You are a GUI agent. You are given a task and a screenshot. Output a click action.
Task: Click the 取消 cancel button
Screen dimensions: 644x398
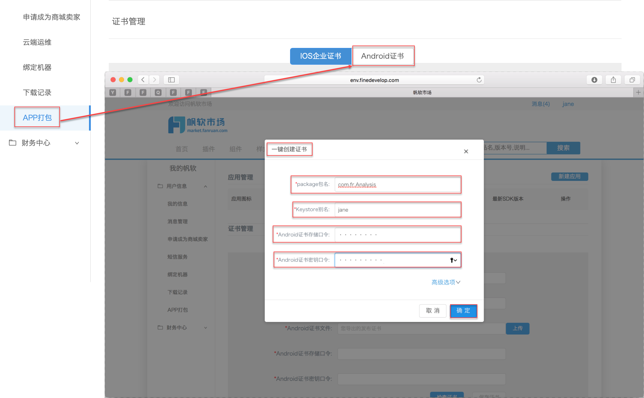click(432, 311)
